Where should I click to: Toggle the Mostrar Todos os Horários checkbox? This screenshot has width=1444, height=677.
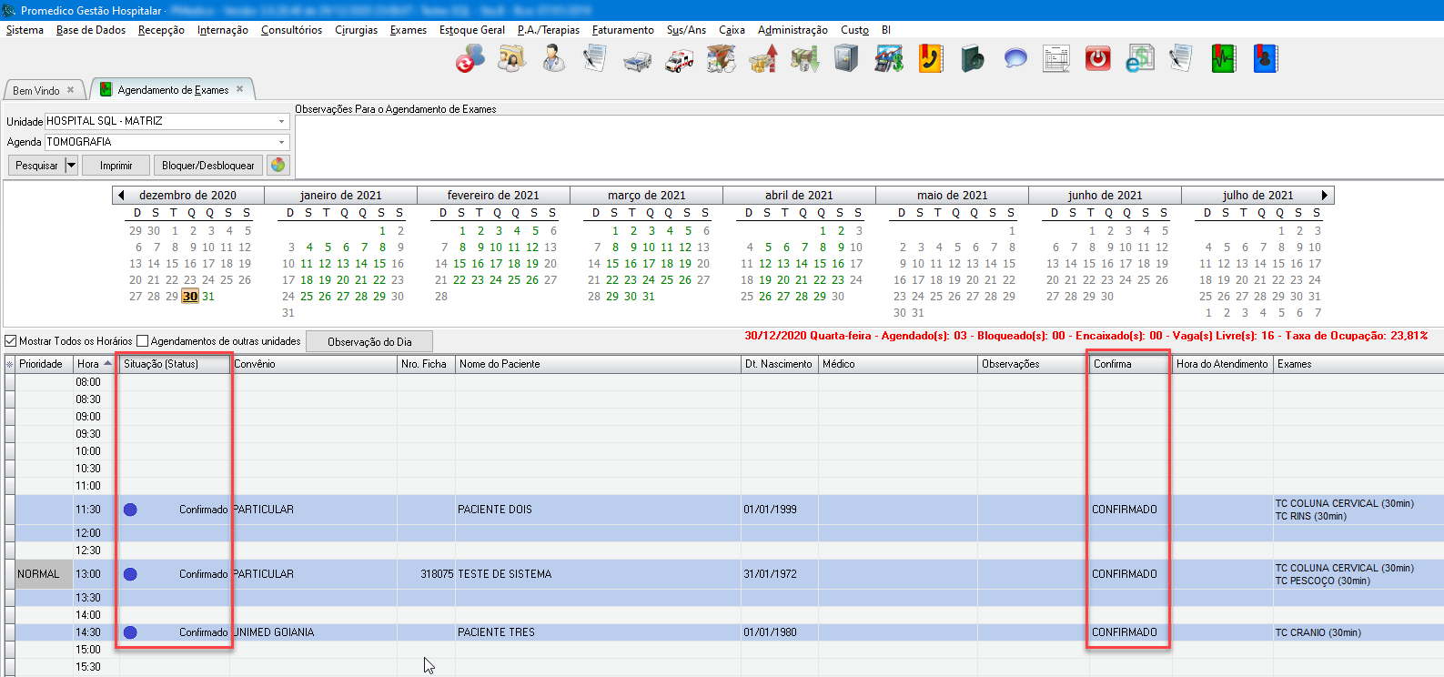click(x=11, y=341)
